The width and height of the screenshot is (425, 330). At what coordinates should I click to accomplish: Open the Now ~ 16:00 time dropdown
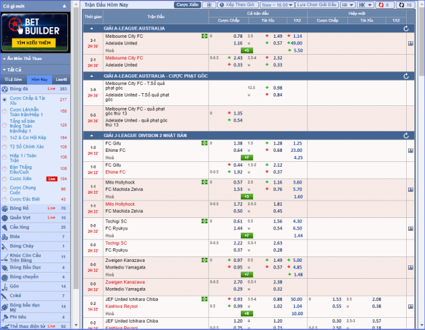tap(277, 5)
